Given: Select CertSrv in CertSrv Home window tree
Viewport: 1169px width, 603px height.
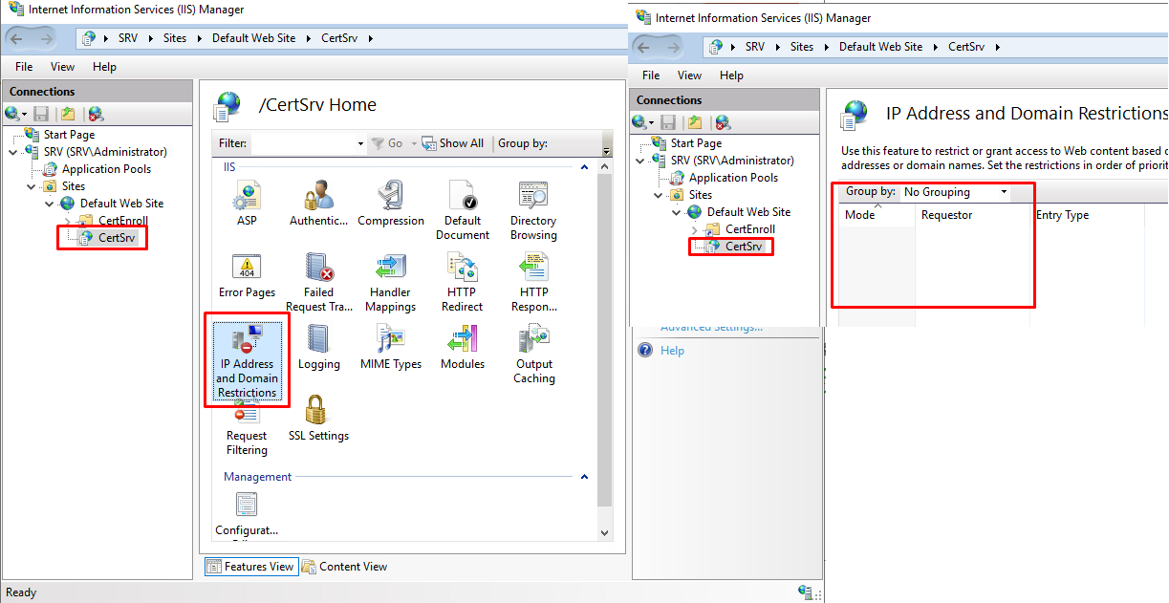Looking at the screenshot, I should [117, 238].
